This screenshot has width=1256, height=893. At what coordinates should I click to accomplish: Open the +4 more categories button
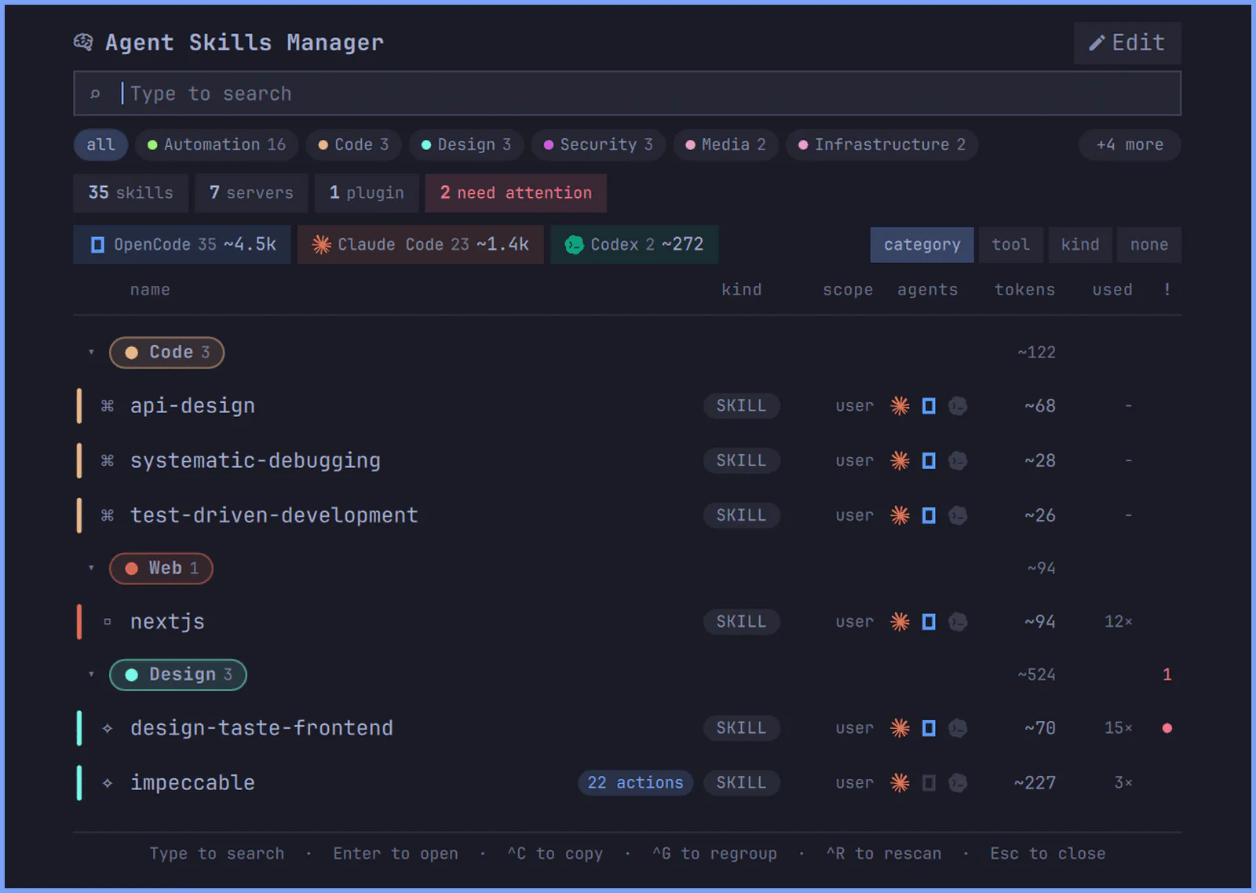(x=1130, y=145)
